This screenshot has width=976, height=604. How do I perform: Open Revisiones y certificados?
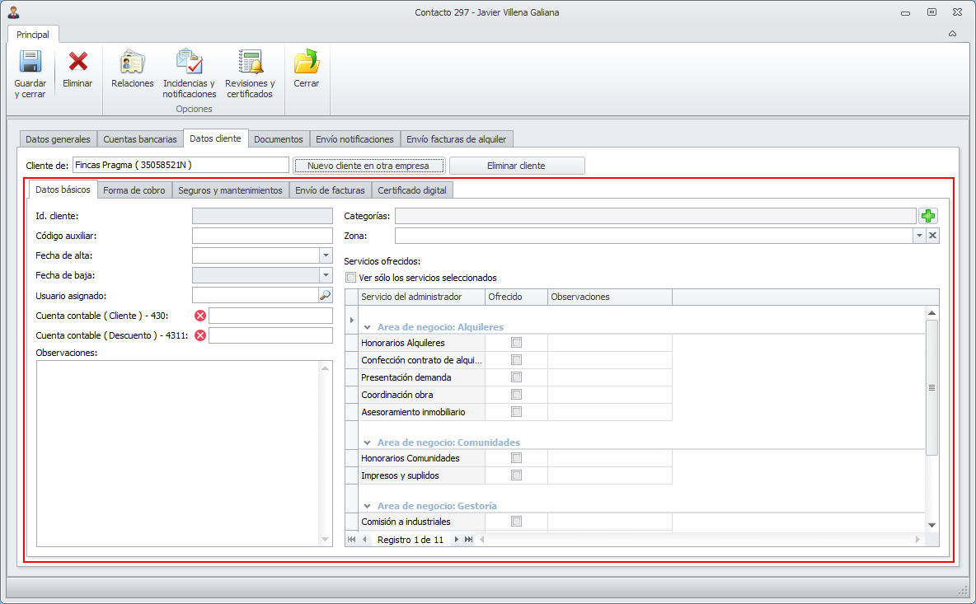click(x=250, y=63)
